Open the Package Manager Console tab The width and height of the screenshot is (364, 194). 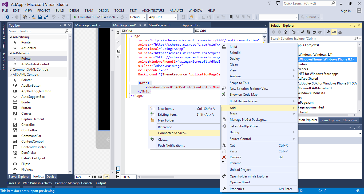click(74, 183)
